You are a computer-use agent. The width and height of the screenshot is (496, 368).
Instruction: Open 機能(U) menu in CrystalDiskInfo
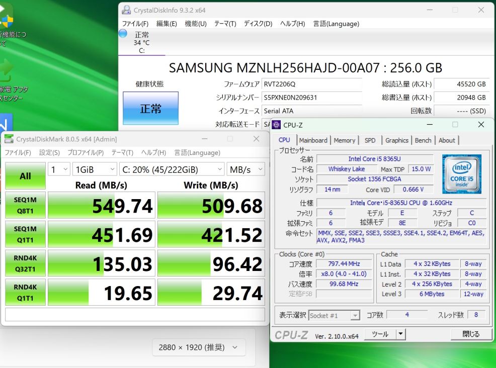[196, 24]
